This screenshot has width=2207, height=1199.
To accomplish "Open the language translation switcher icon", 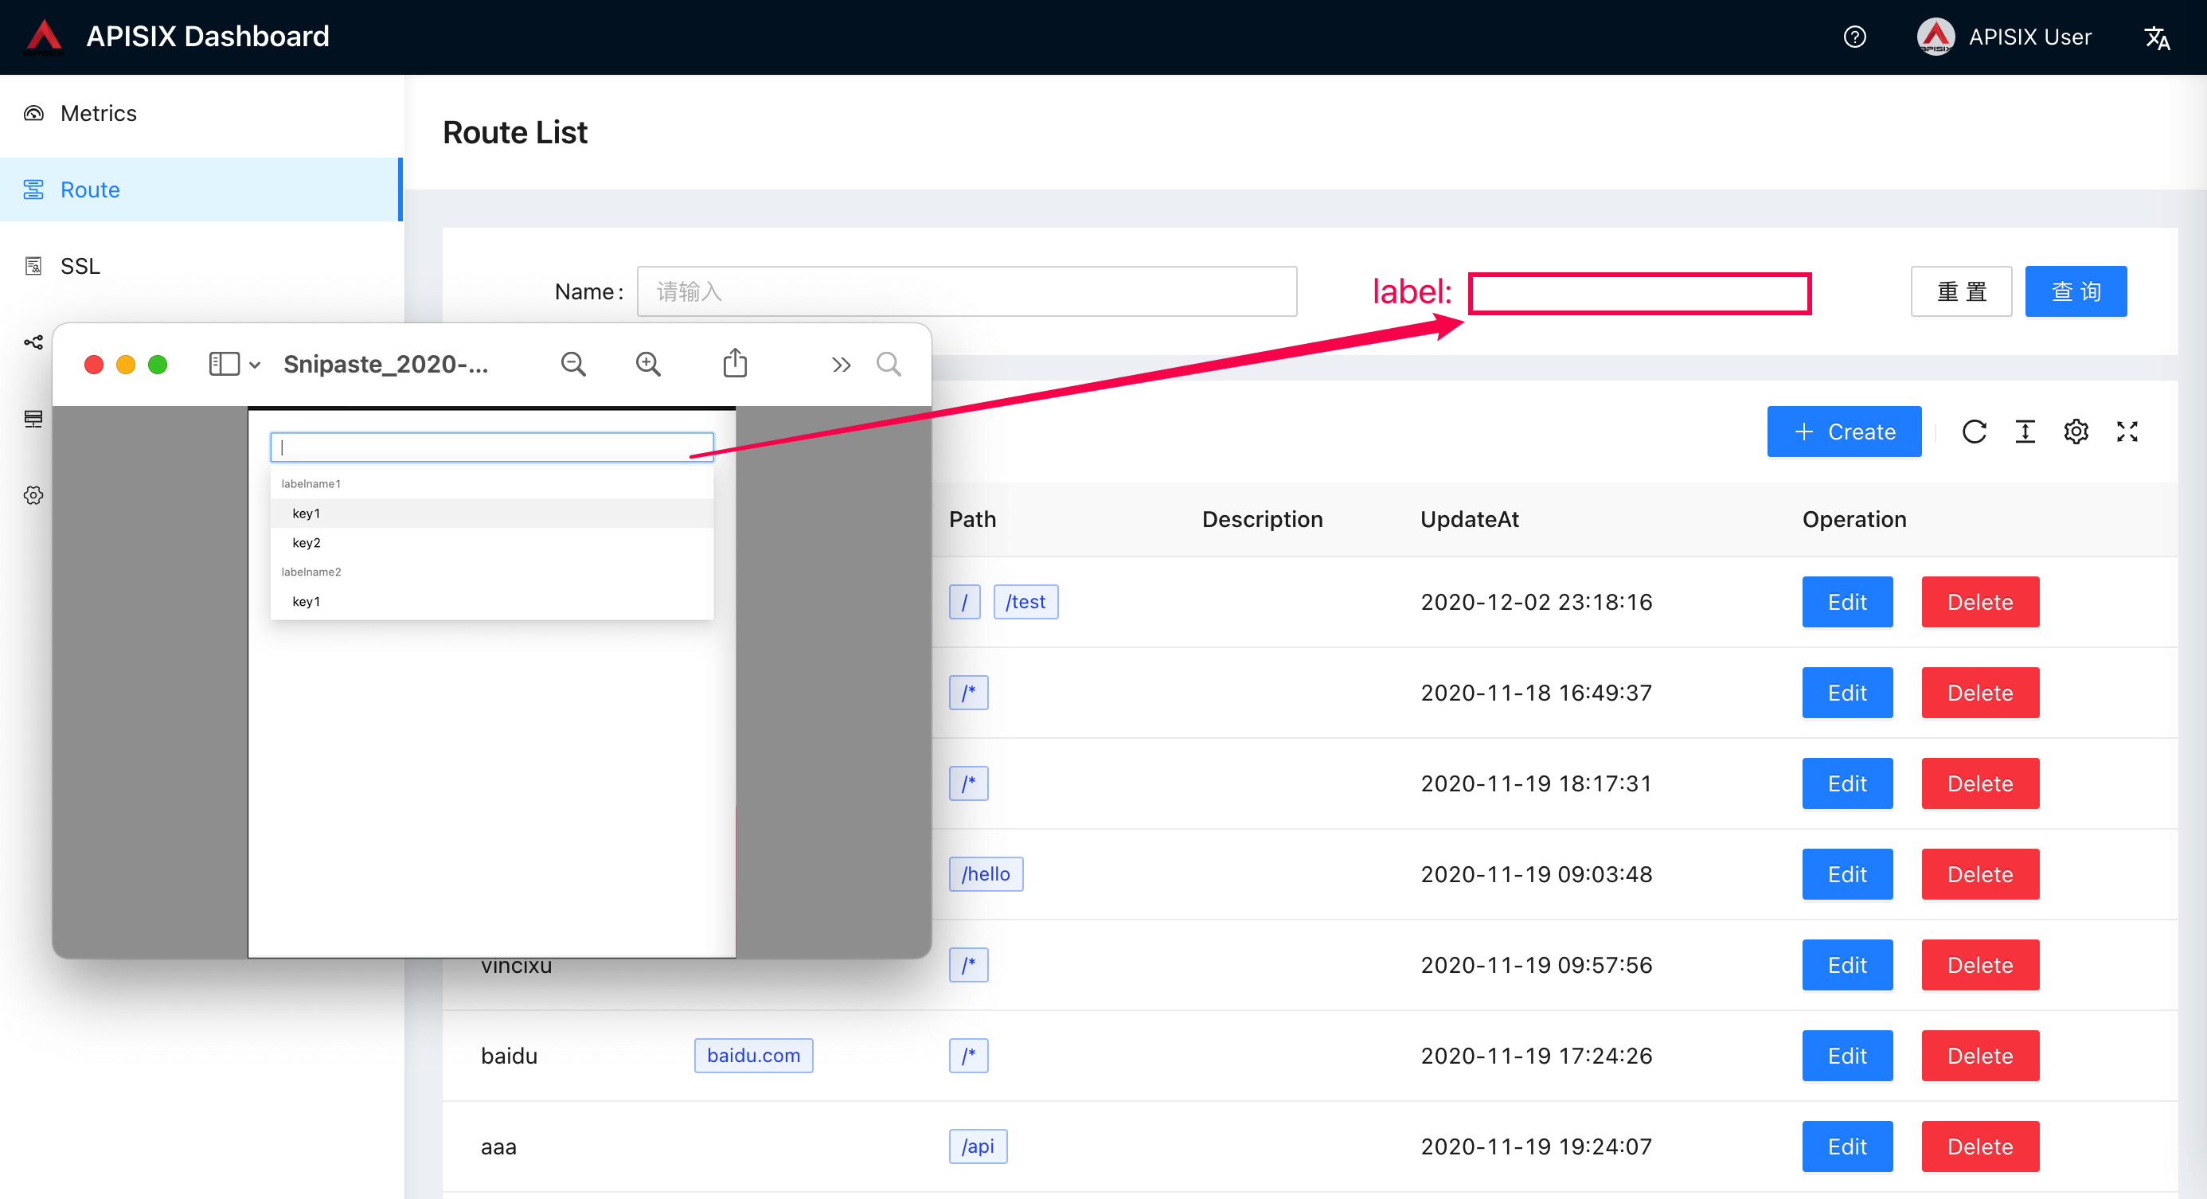I will point(2157,37).
